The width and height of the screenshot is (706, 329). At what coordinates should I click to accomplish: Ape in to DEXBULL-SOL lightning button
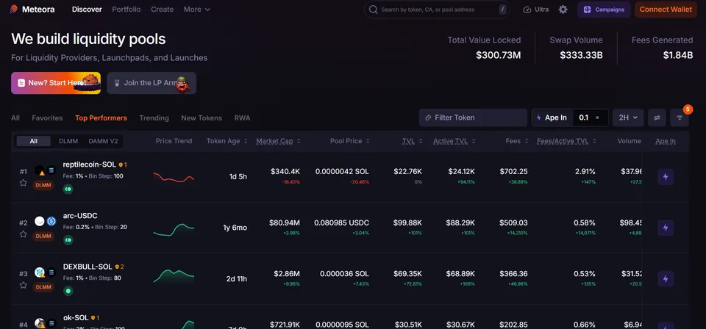pos(666,279)
